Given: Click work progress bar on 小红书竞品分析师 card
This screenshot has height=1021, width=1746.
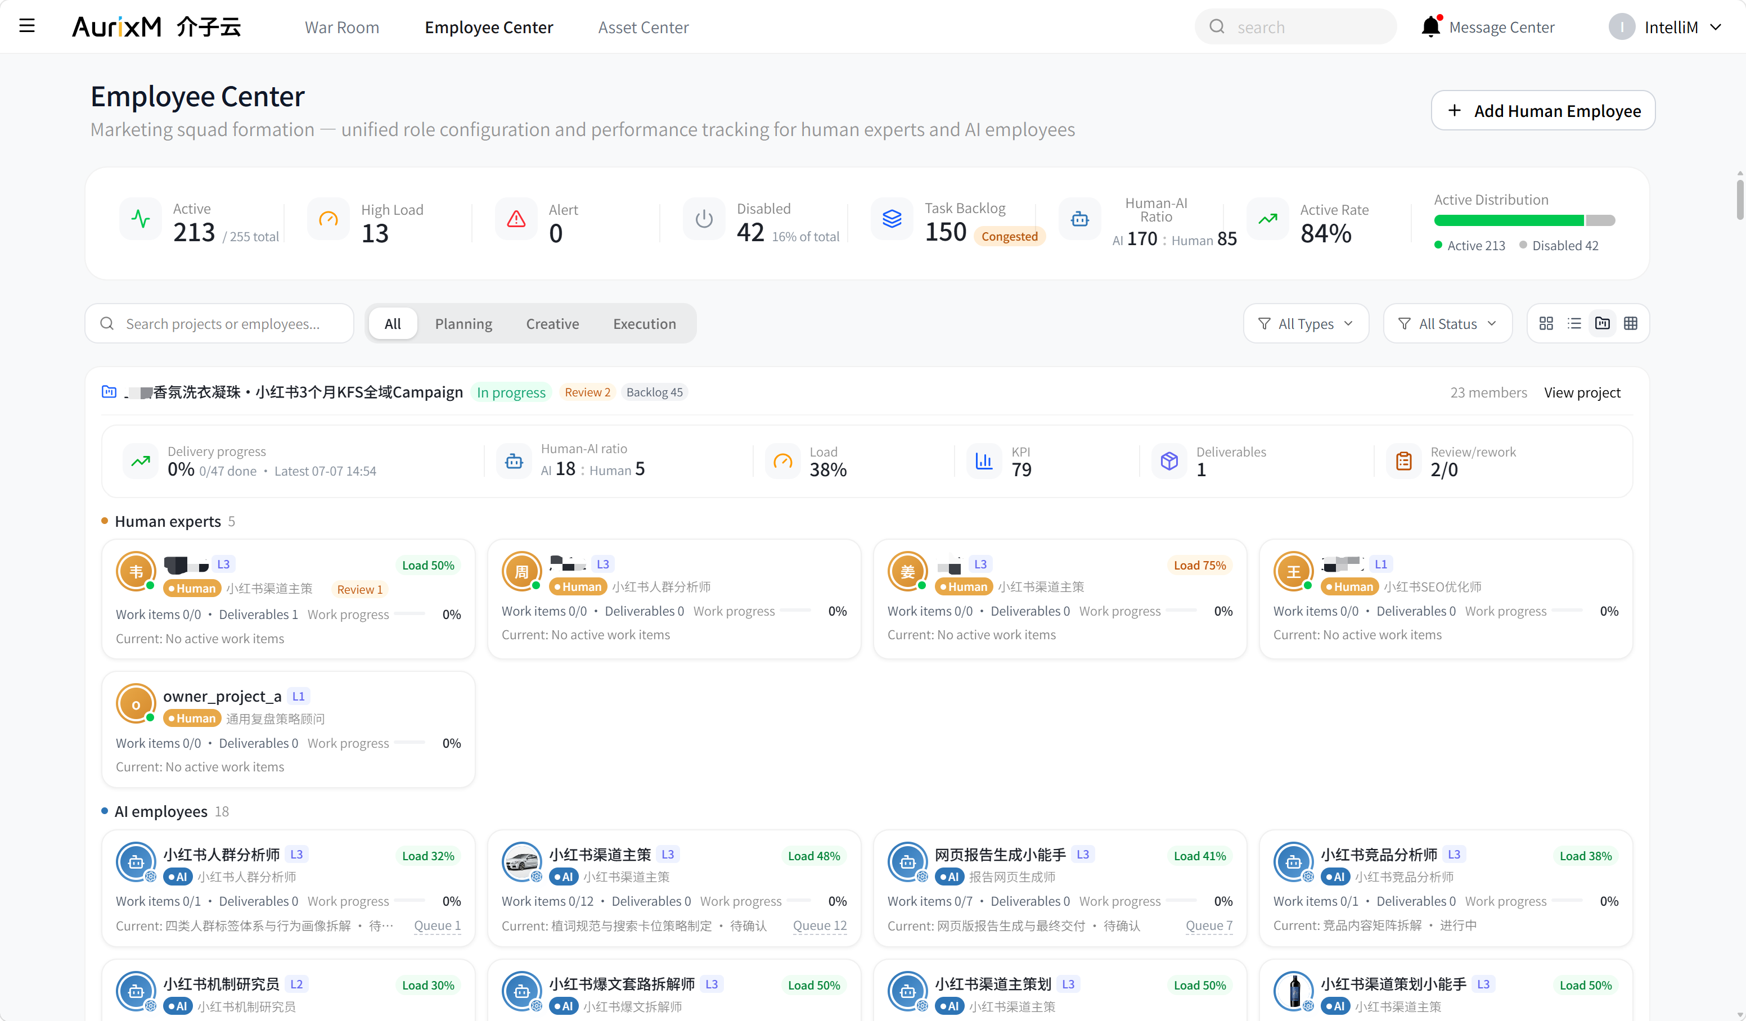Looking at the screenshot, I should click(x=1567, y=901).
